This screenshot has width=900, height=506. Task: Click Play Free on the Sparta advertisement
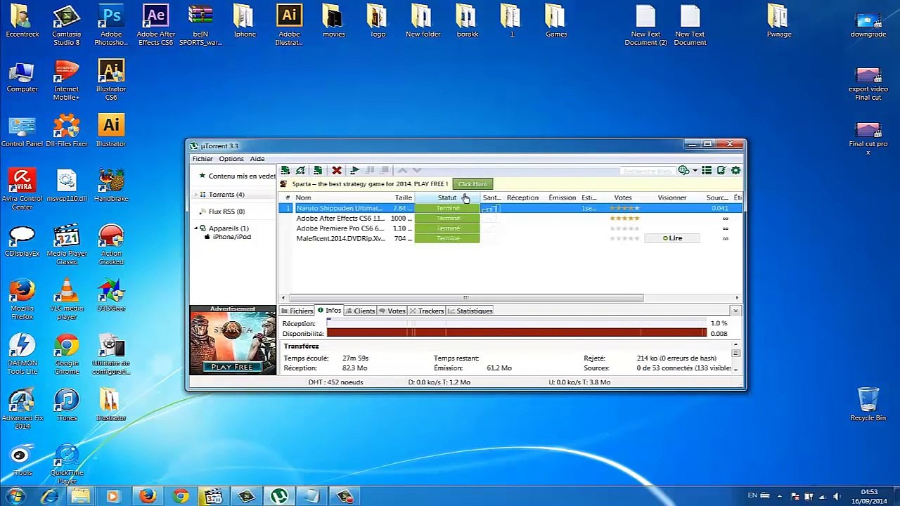tap(232, 367)
